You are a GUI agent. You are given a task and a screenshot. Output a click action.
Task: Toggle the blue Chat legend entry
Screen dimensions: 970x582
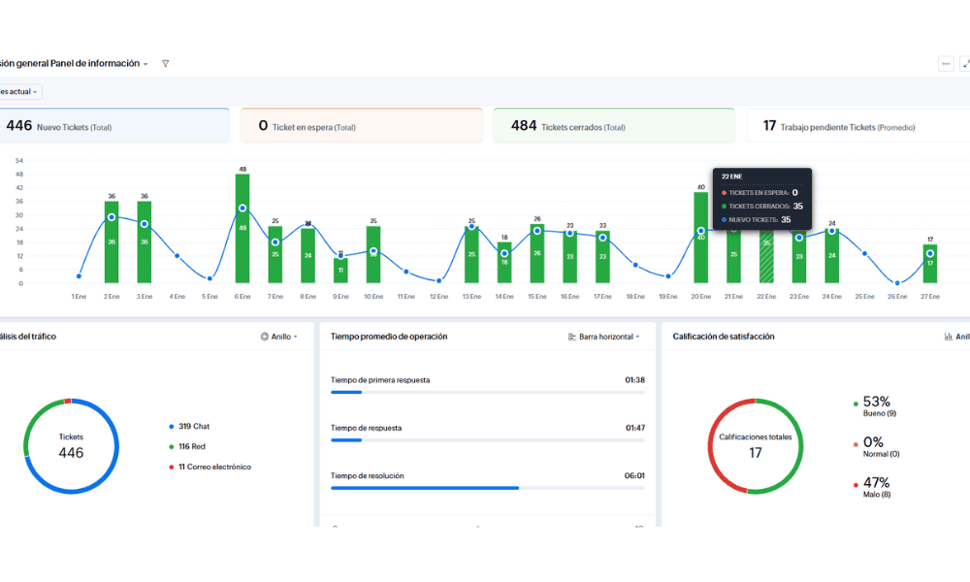coord(172,427)
